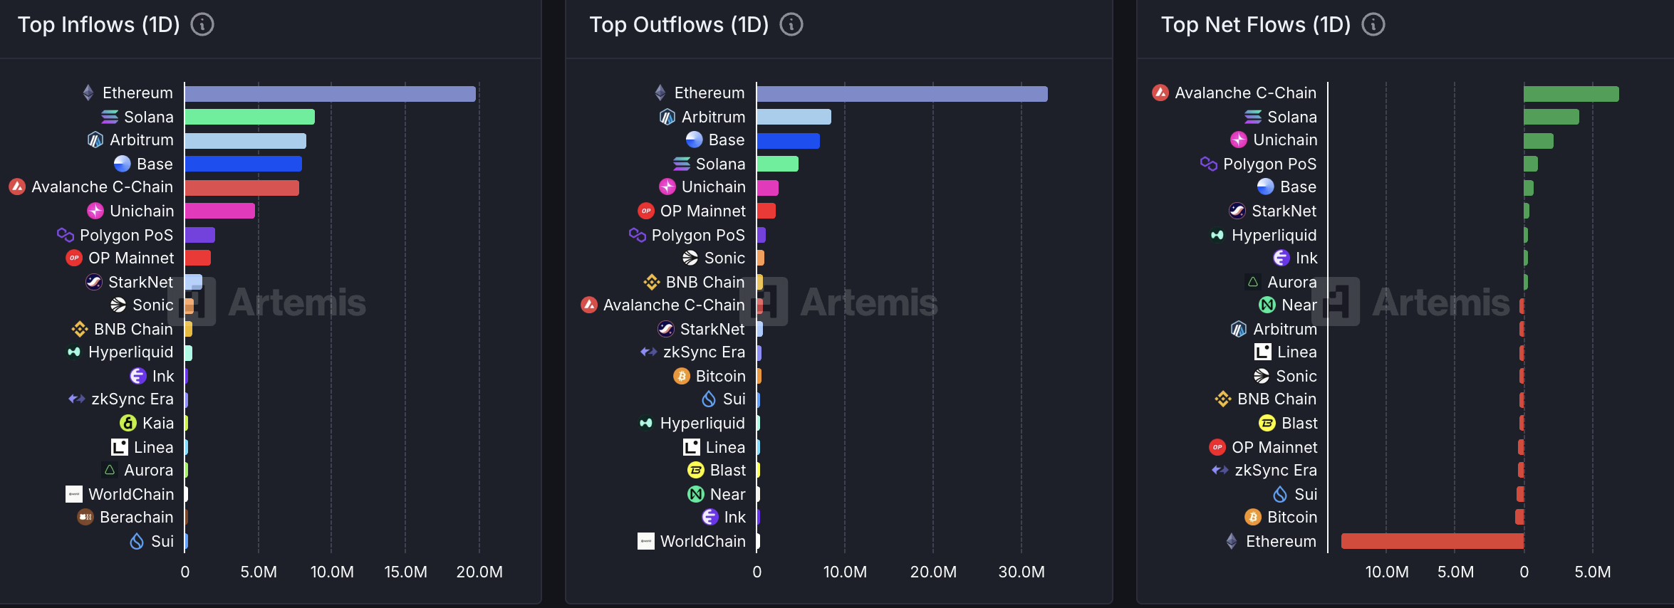Image resolution: width=1674 pixels, height=608 pixels.
Task: Click "Hyperliquid" label in Top Inflows
Action: coord(131,352)
